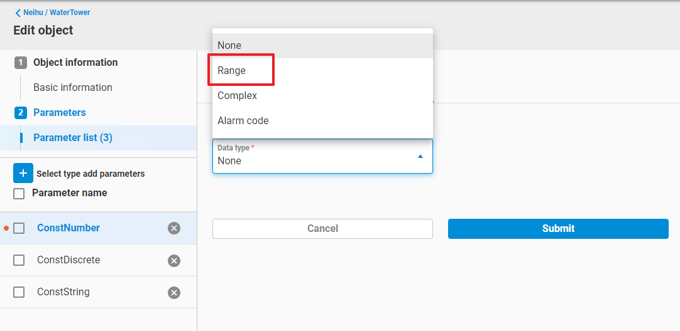Image resolution: width=680 pixels, height=331 pixels.
Task: Open Basic information section
Action: point(73,88)
